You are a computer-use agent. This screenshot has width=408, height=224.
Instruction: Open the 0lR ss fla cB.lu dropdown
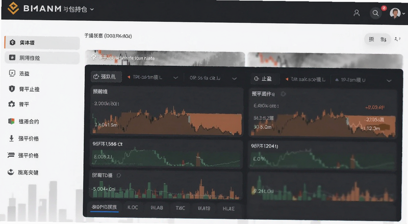point(213,78)
